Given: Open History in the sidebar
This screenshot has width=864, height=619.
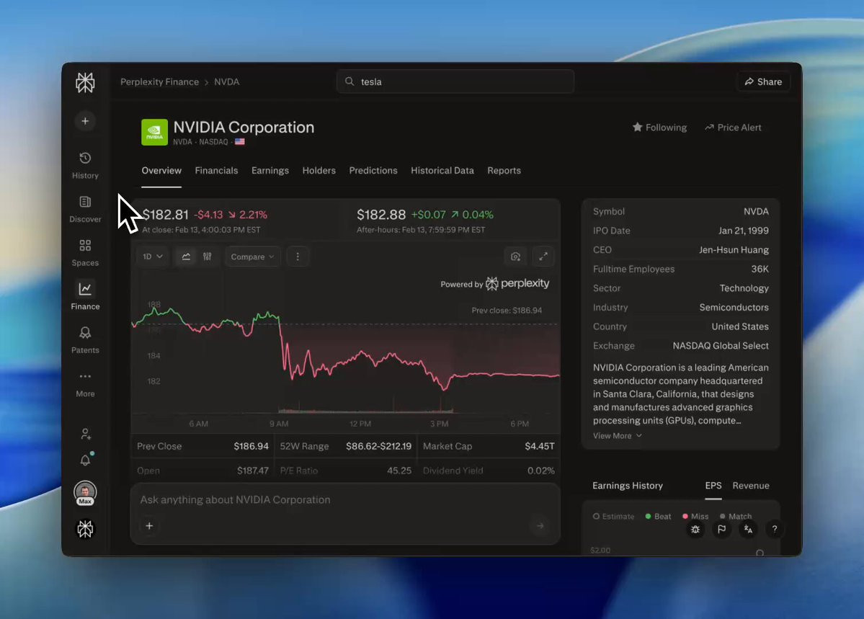Looking at the screenshot, I should coord(86,165).
